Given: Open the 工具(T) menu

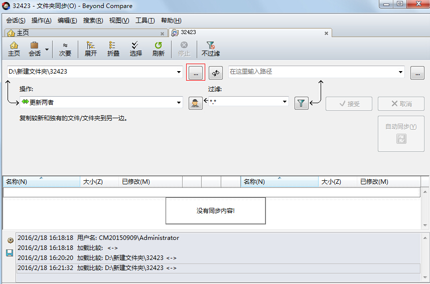Looking at the screenshot, I should [x=145, y=21].
